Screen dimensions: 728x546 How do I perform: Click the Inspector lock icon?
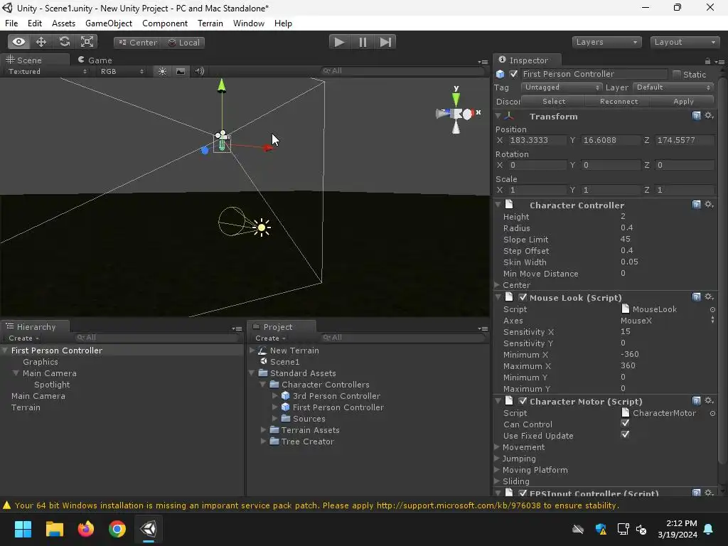tap(707, 61)
